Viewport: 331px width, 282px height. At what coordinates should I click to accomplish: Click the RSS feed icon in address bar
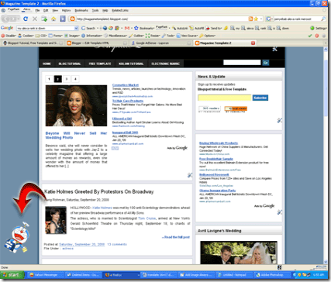pos(250,19)
